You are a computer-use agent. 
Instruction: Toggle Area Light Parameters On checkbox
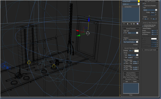143,3
